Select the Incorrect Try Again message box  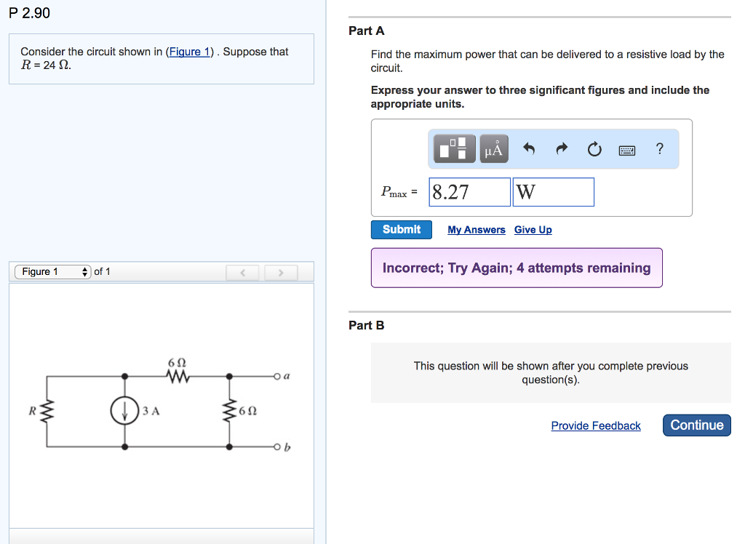[x=517, y=268]
